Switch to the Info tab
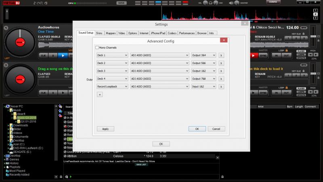 coord(212,33)
